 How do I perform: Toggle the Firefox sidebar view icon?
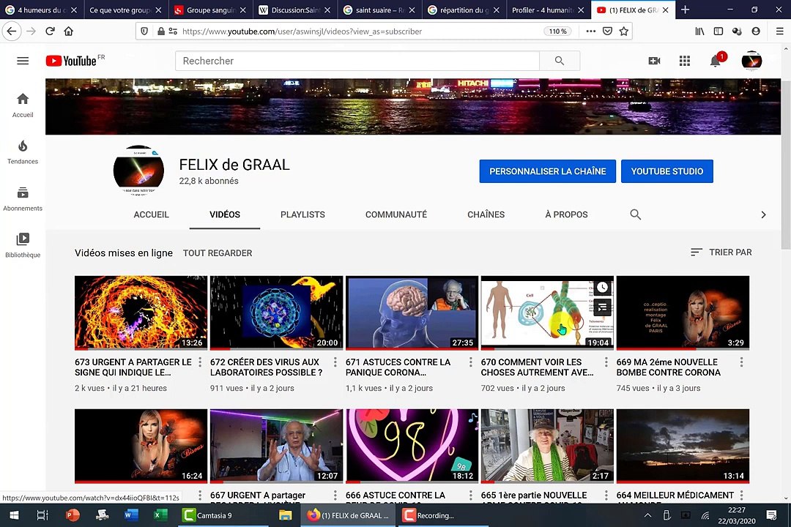pyautogui.click(x=718, y=31)
